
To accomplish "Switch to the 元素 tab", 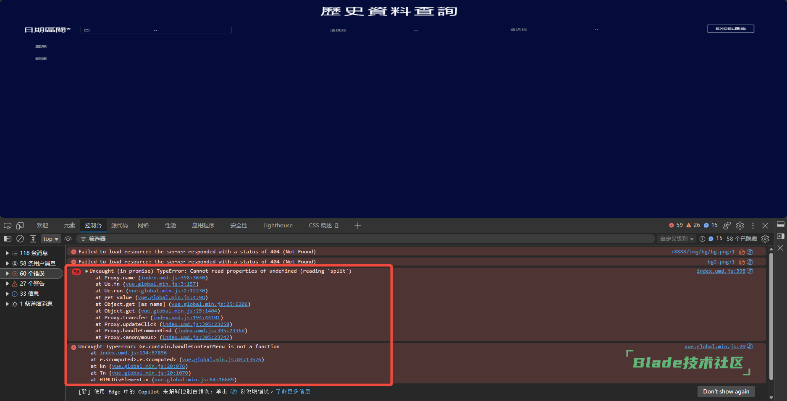I will [70, 226].
